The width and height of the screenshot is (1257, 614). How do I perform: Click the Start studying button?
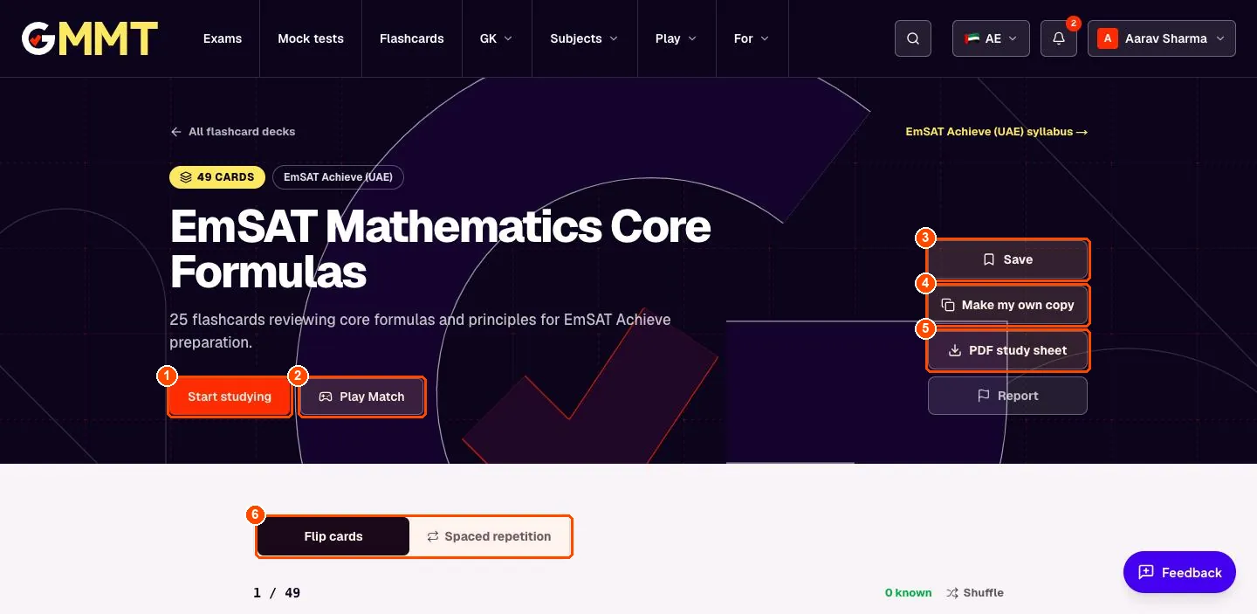[x=230, y=397]
